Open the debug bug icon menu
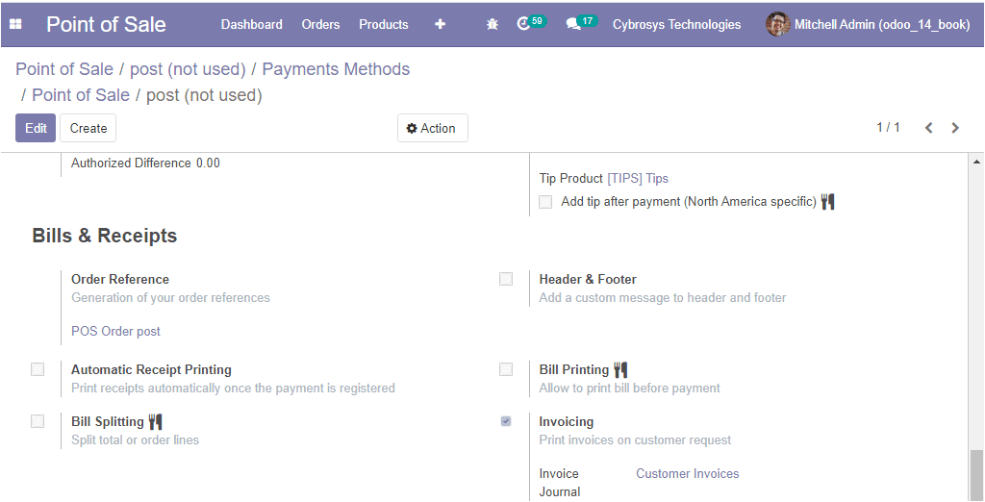The image size is (985, 502). pyautogui.click(x=492, y=24)
